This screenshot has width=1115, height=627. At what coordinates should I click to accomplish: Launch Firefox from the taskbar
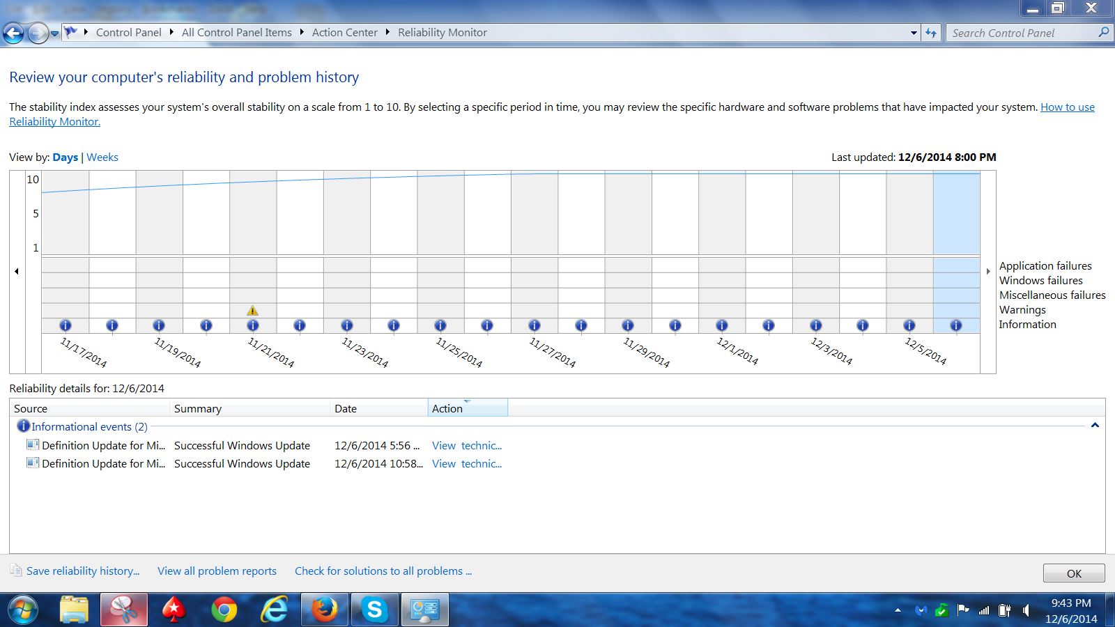coord(324,610)
